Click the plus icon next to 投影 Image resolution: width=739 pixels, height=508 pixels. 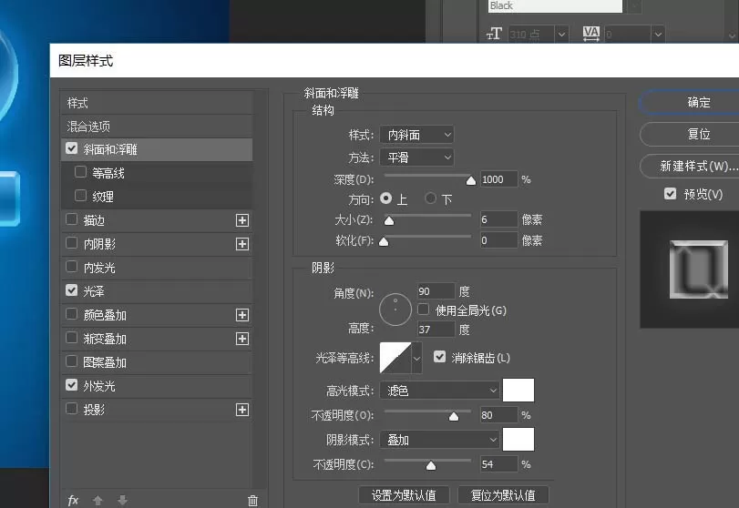(x=242, y=410)
